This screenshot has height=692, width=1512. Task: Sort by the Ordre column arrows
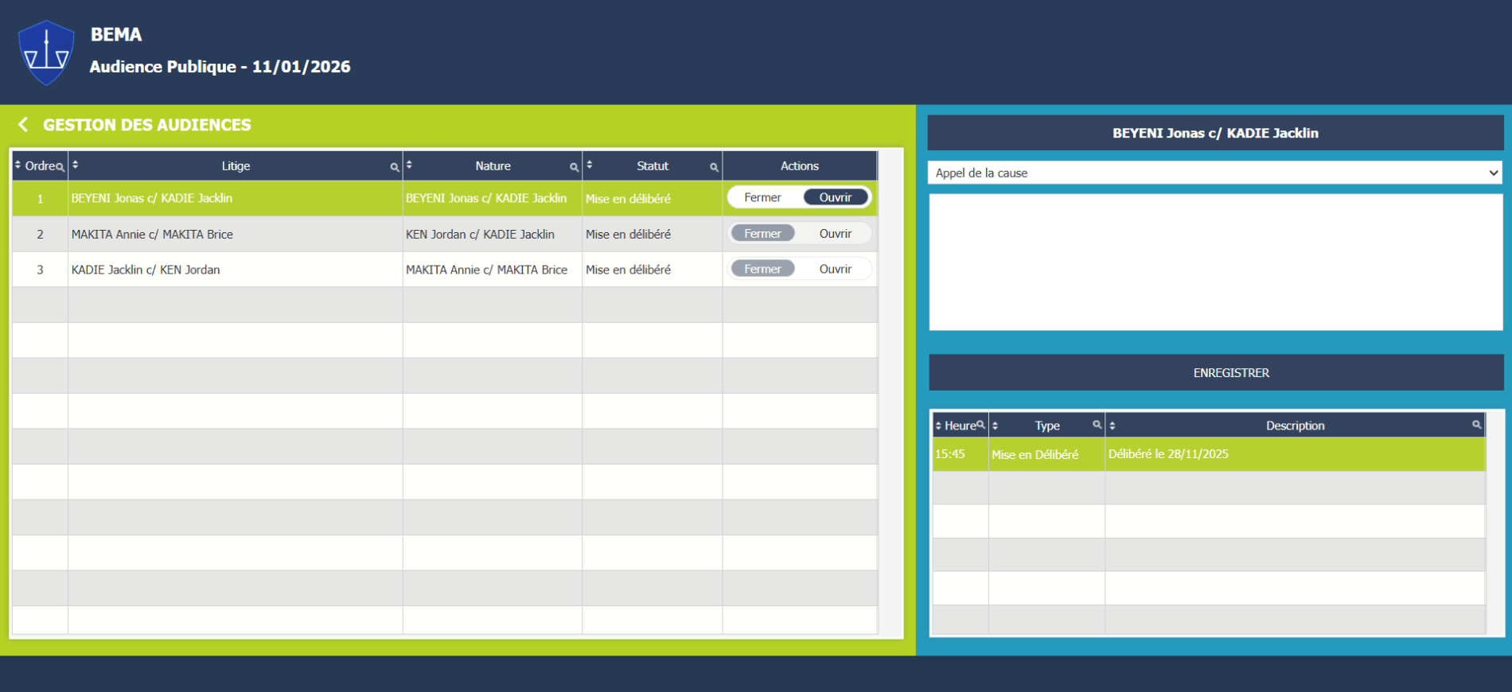(18, 165)
